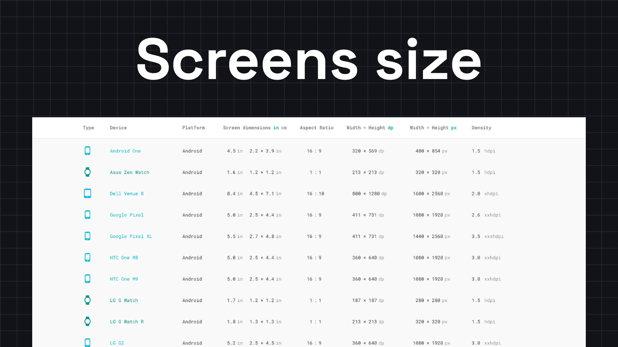
Task: Switch screen dimensions unit to cm
Action: pyautogui.click(x=284, y=128)
